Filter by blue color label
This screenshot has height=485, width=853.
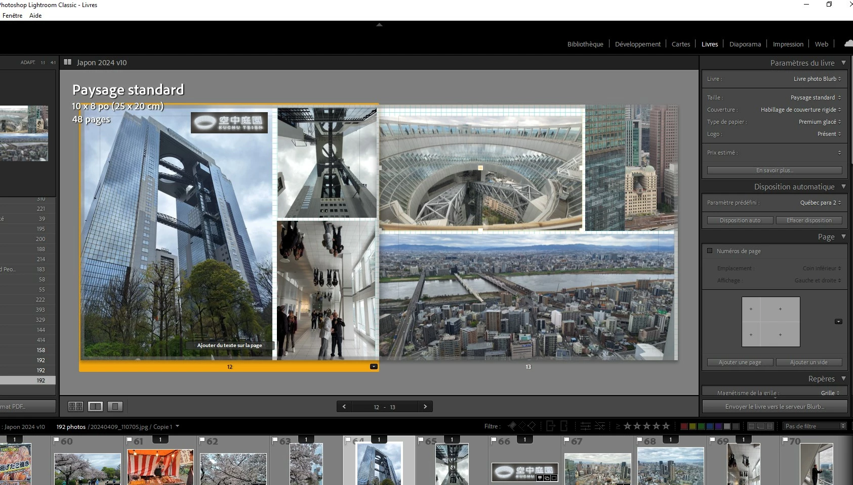(x=710, y=426)
